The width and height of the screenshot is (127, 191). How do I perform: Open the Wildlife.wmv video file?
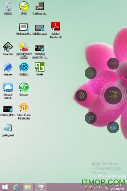(x=40, y=30)
